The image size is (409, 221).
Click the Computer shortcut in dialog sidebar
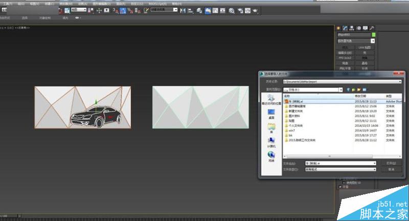tap(271, 142)
